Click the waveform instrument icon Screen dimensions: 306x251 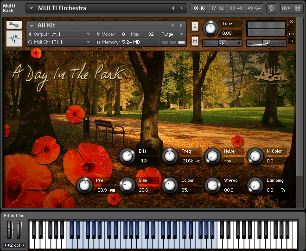tap(14, 39)
